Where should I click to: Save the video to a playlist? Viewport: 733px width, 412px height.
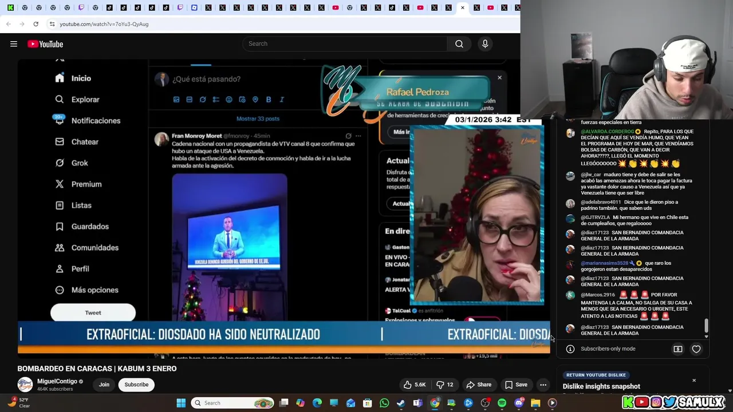pos(516,385)
